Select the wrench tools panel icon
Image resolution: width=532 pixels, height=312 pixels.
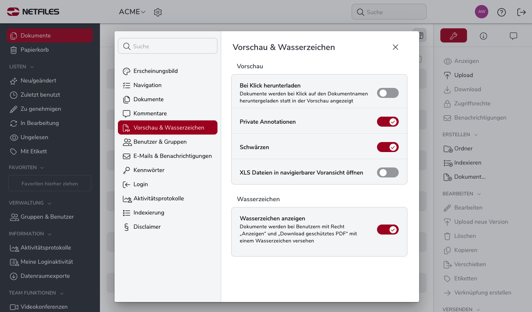coord(454,36)
